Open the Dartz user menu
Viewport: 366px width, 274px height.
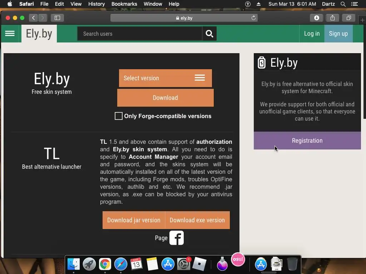328,4
